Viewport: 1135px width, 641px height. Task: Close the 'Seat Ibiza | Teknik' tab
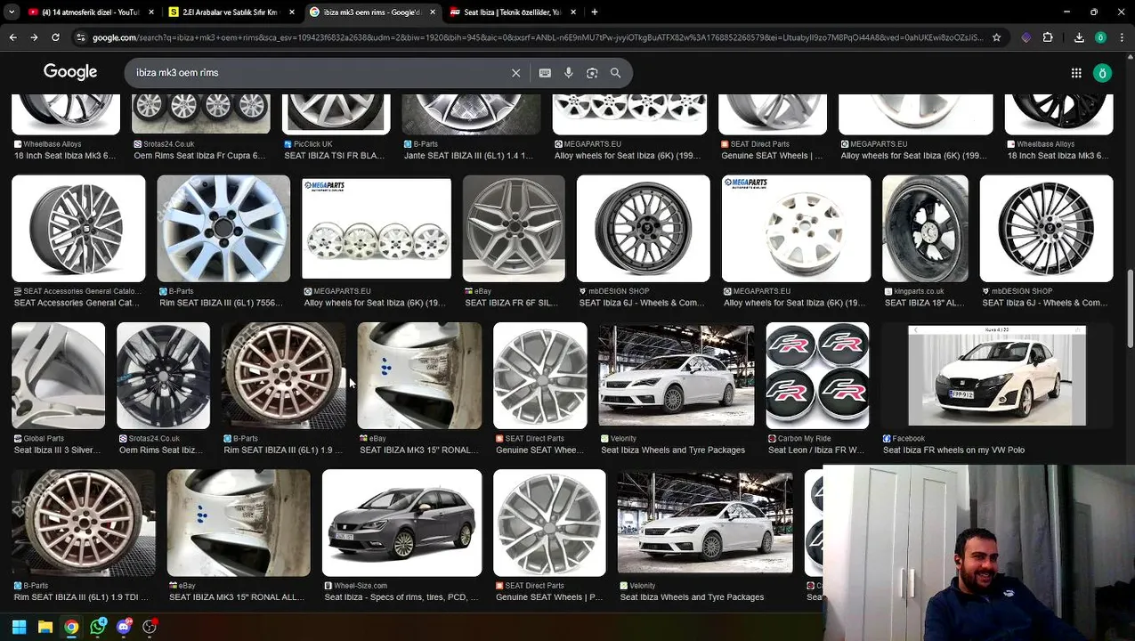[x=573, y=12]
